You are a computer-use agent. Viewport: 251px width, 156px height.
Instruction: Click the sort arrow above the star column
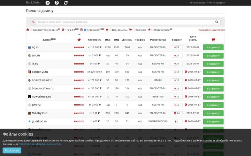(x=79, y=35)
